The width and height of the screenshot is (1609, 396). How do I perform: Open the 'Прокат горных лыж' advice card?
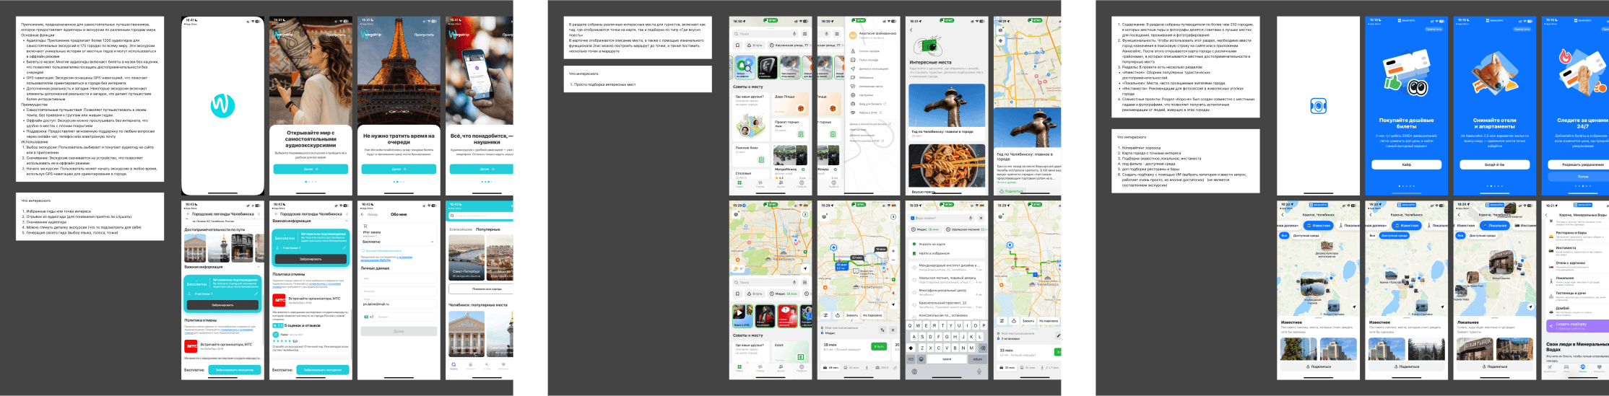pos(791,129)
